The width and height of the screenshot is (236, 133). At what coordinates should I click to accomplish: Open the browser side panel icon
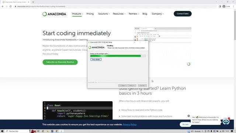click(x=220, y=7)
